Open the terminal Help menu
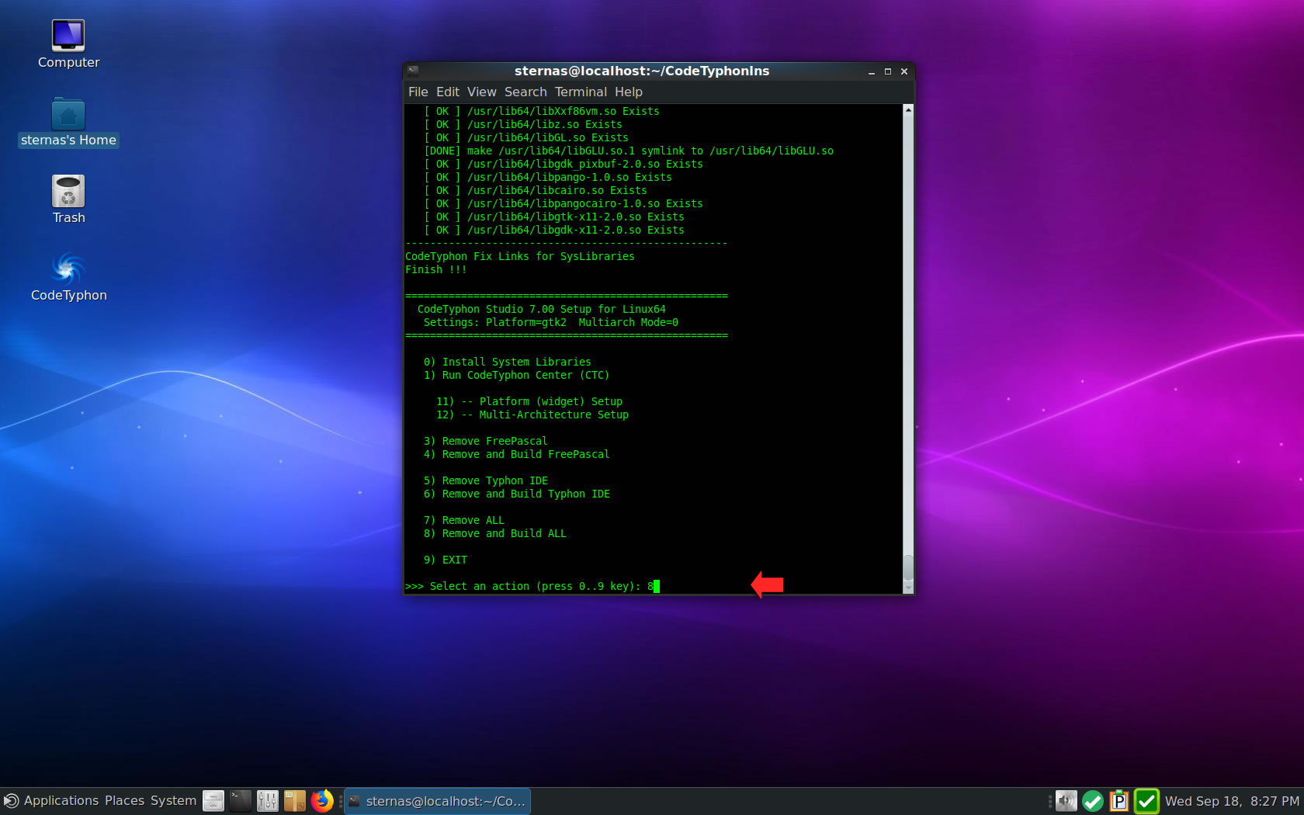1304x815 pixels. pyautogui.click(x=629, y=92)
